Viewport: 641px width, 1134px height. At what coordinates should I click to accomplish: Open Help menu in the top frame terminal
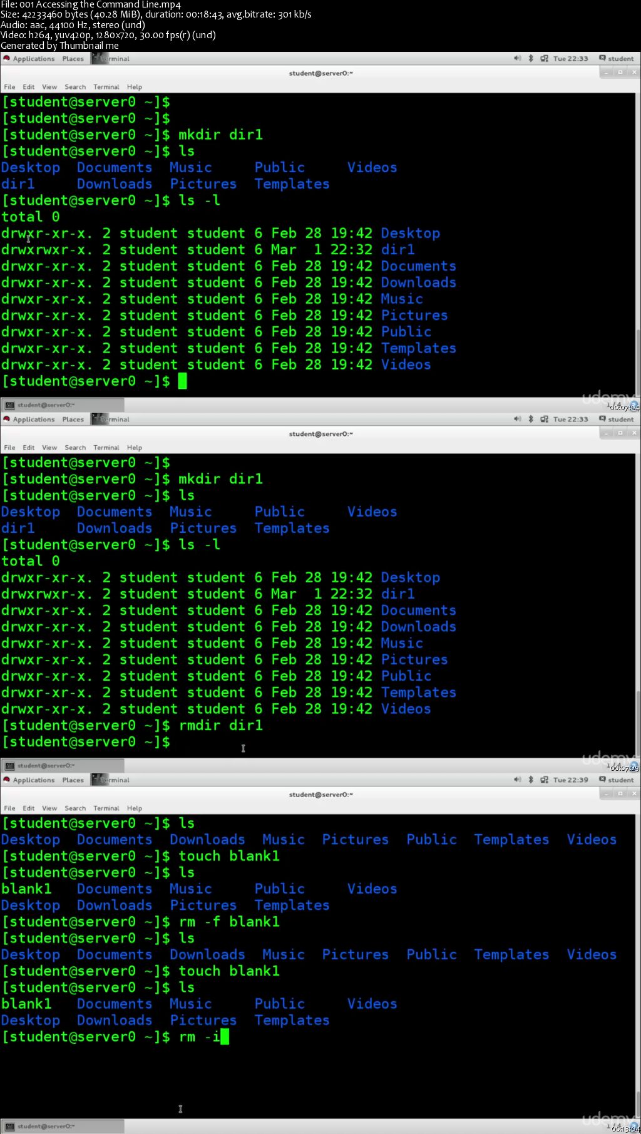coord(135,87)
